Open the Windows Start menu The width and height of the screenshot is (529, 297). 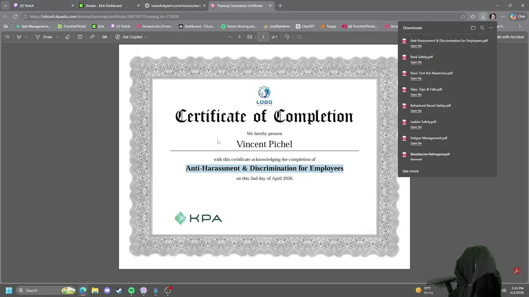pos(9,290)
